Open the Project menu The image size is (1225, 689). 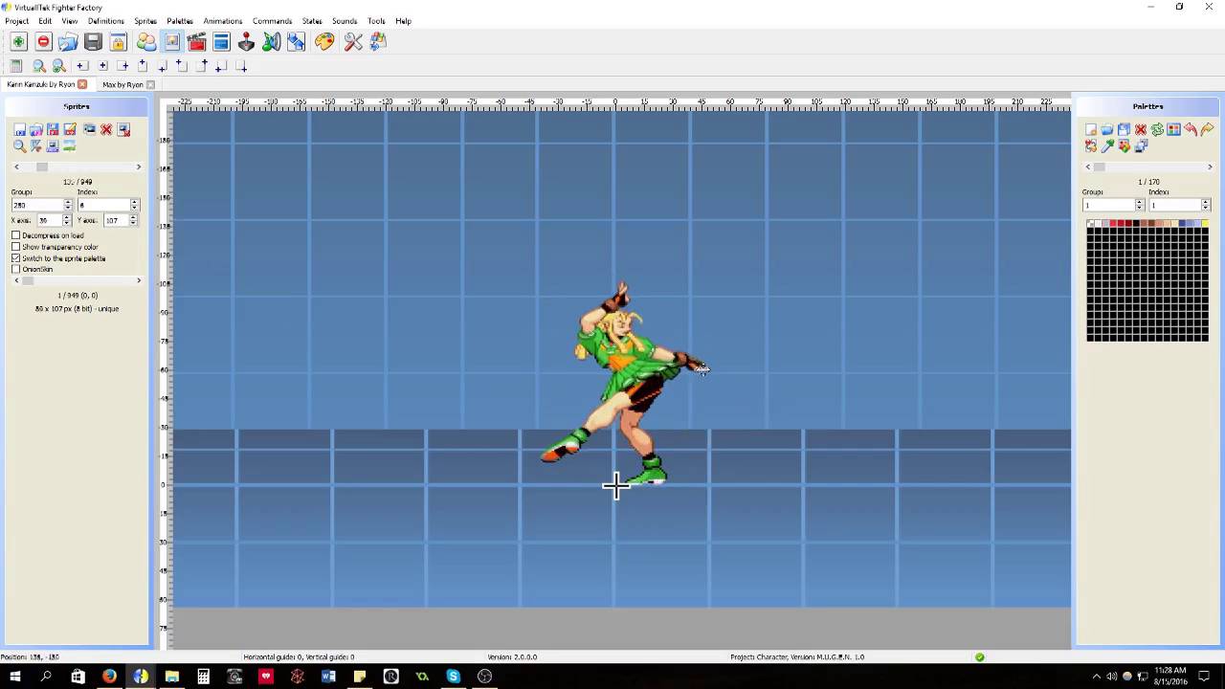coord(16,21)
